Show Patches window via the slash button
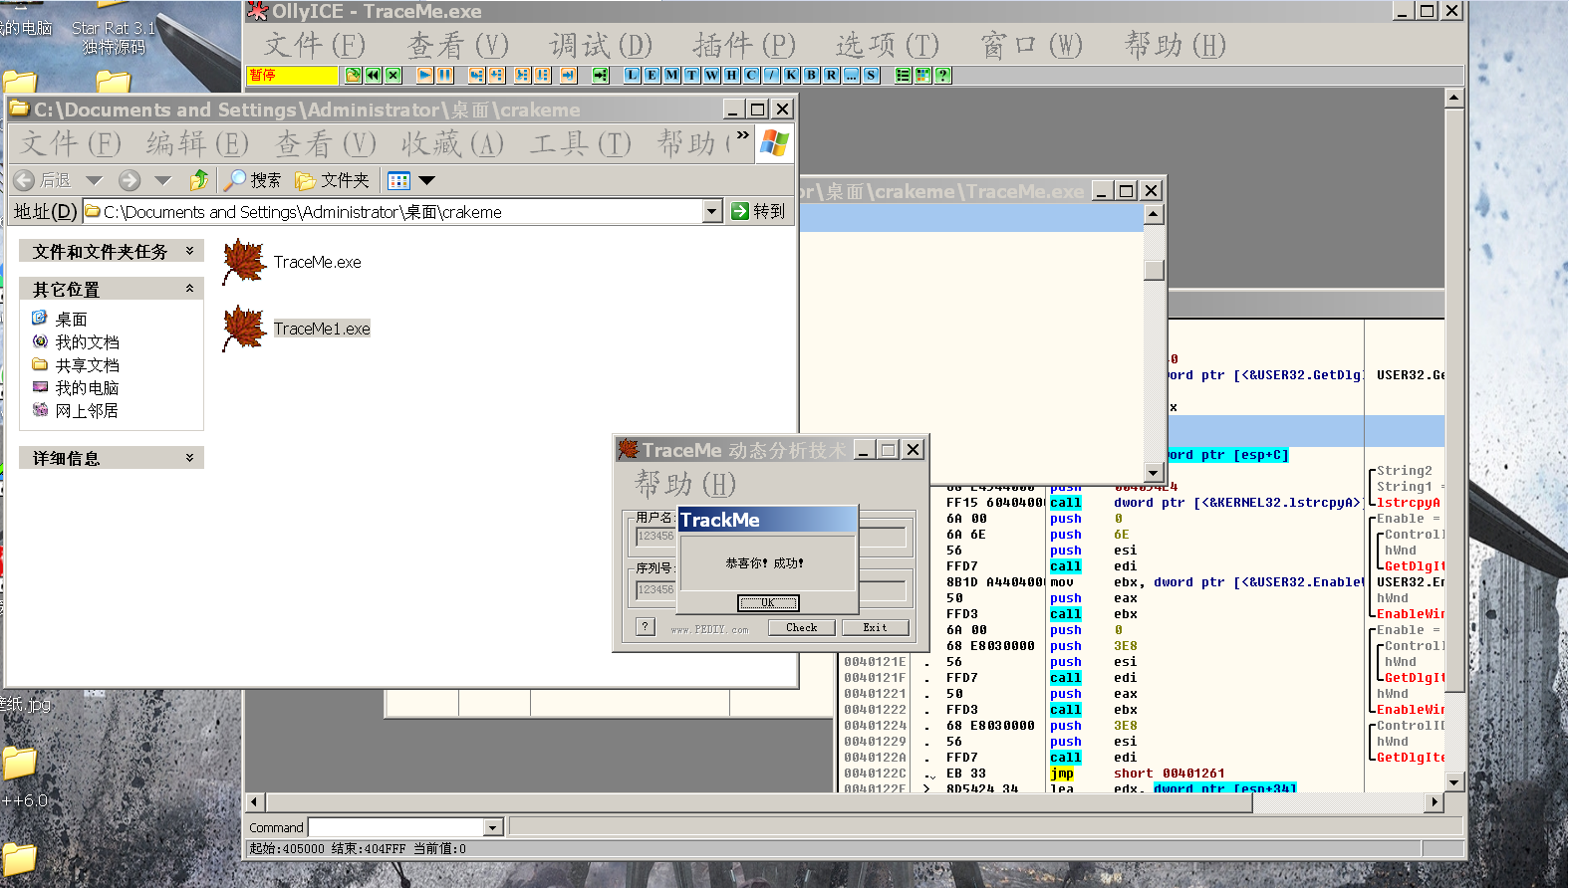This screenshot has width=1569, height=888. [771, 75]
